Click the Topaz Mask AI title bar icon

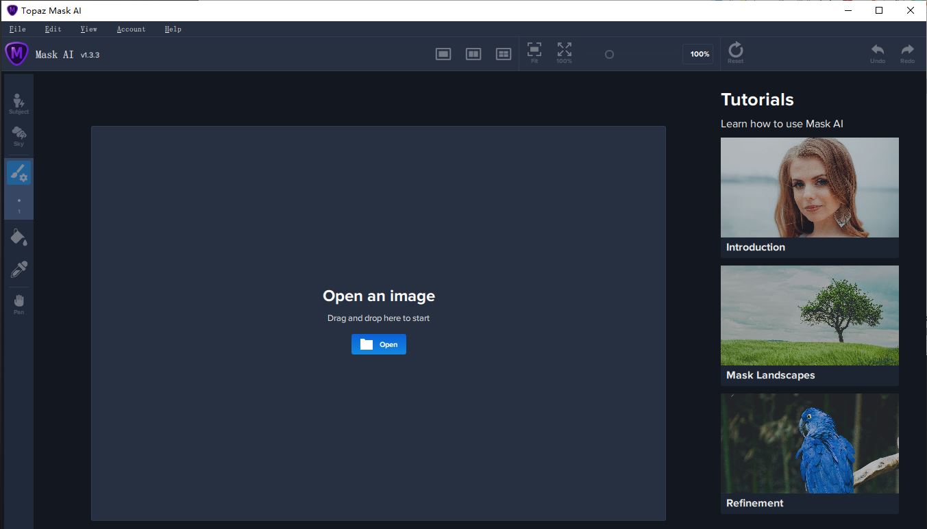(x=12, y=10)
